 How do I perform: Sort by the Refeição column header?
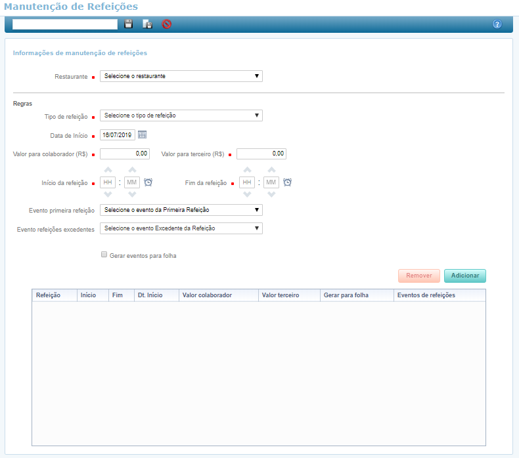click(x=49, y=295)
